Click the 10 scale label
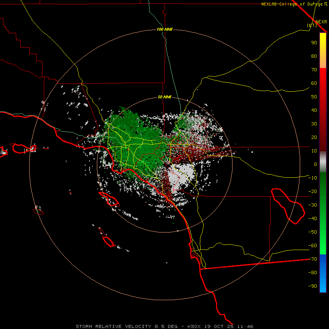Image resolution: width=329 pixels, height=329 pixels. coord(314,151)
